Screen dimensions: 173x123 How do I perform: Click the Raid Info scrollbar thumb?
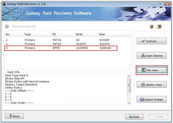point(129,85)
